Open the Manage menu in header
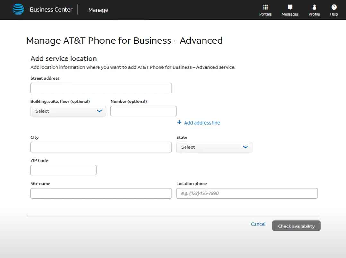This screenshot has width=346, height=258. click(x=98, y=10)
